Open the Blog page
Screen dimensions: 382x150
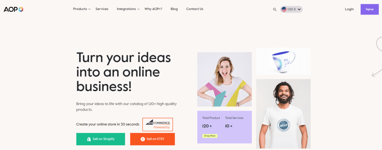click(x=174, y=9)
